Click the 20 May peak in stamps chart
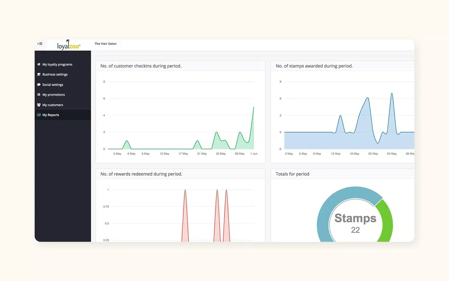Image resolution: width=449 pixels, height=281 pixels. (367, 98)
